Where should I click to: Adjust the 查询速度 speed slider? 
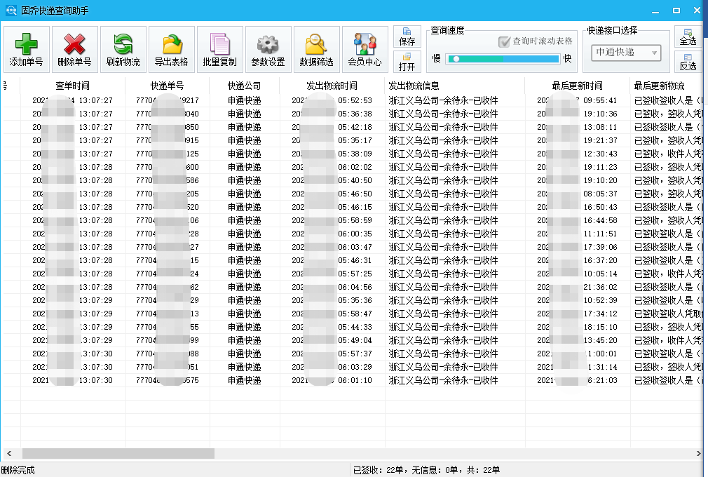pyautogui.click(x=503, y=59)
